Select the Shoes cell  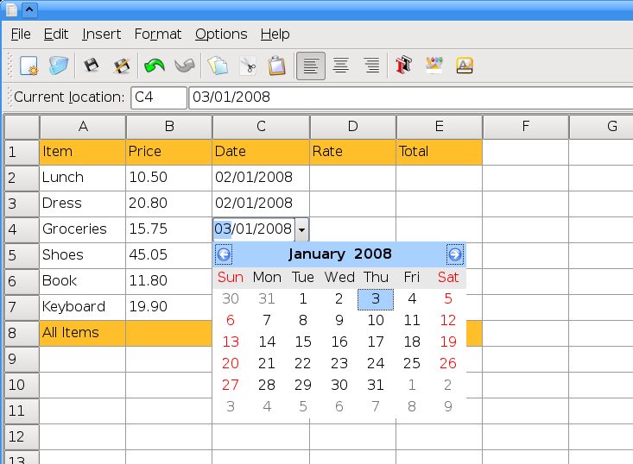pyautogui.click(x=82, y=255)
